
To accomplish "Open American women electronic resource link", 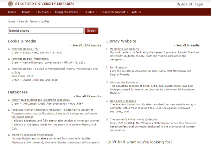I will pyautogui.click(x=54, y=113).
